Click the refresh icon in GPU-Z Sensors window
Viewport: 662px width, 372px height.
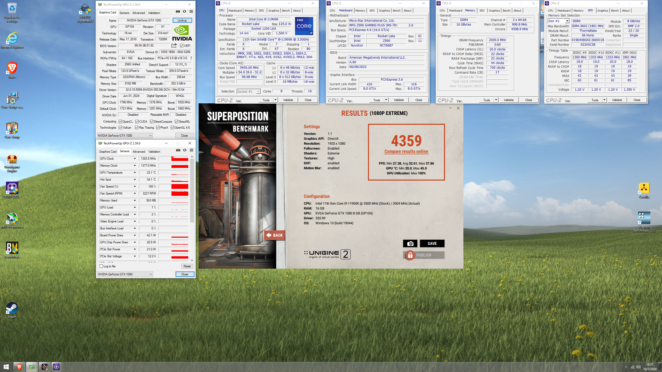pos(185,150)
